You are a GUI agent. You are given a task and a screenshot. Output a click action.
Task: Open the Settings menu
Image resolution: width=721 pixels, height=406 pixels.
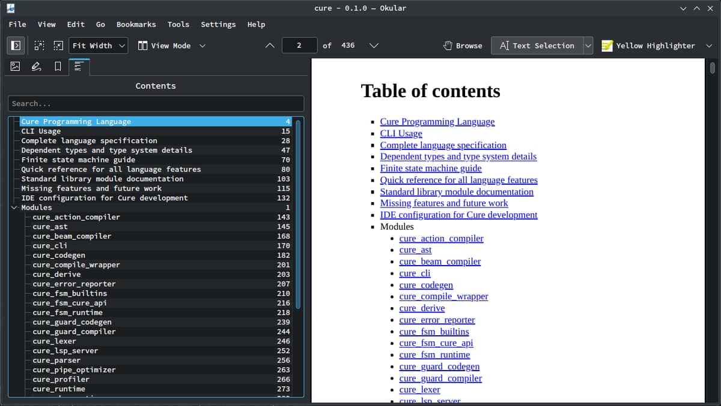point(218,25)
